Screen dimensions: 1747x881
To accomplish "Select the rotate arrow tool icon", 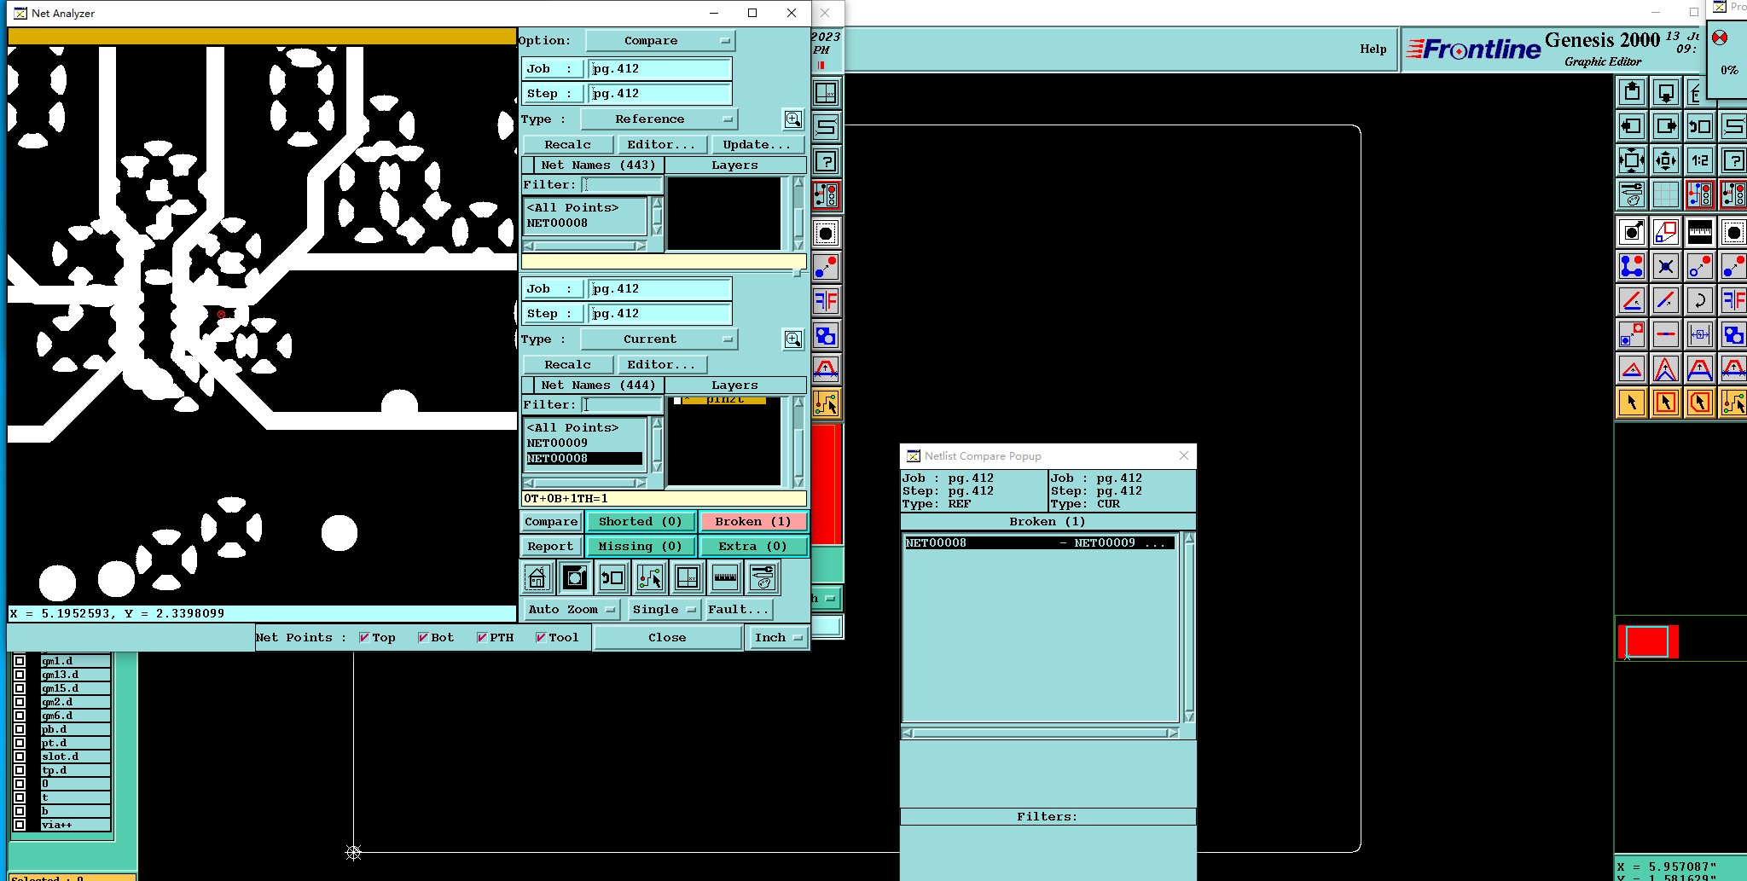I will point(1700,300).
